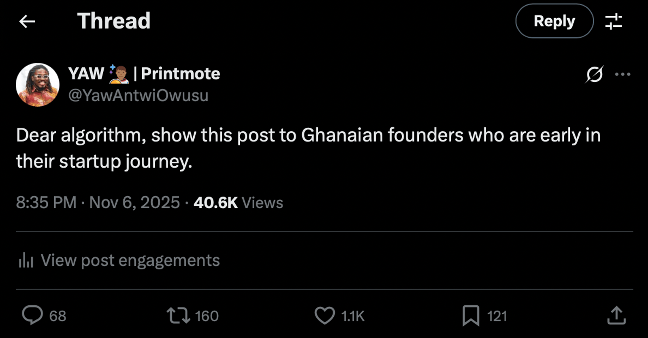Screen dimensions: 648x338
Task: Click the share upload icon
Action: [616, 316]
